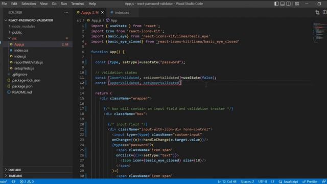Click JS icon beside reportWebVitals.js
The width and height of the screenshot is (327, 184).
pyautogui.click(x=11, y=62)
